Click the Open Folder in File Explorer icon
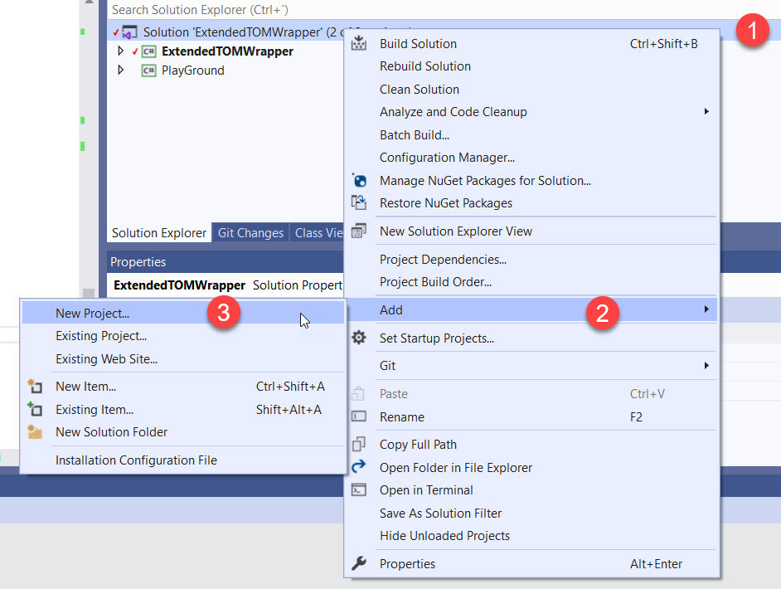 [359, 467]
